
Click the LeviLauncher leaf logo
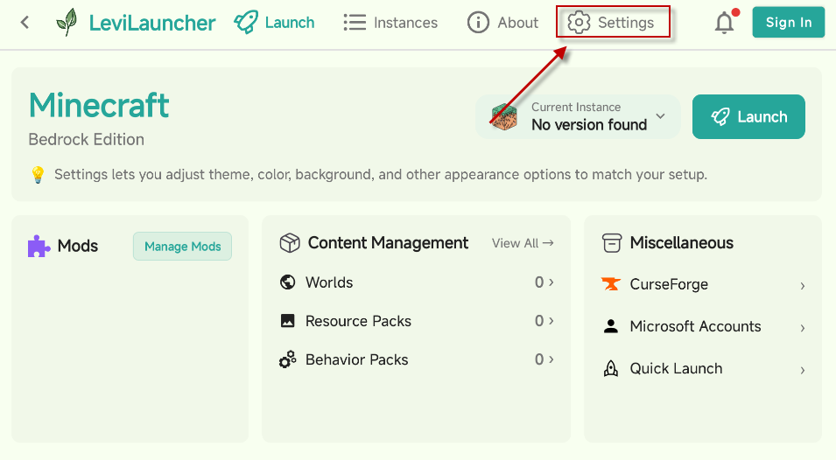(x=67, y=23)
